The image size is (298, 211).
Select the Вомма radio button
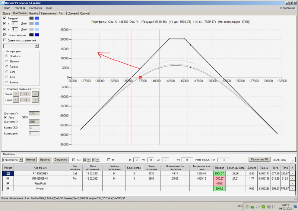[x=7, y=82]
